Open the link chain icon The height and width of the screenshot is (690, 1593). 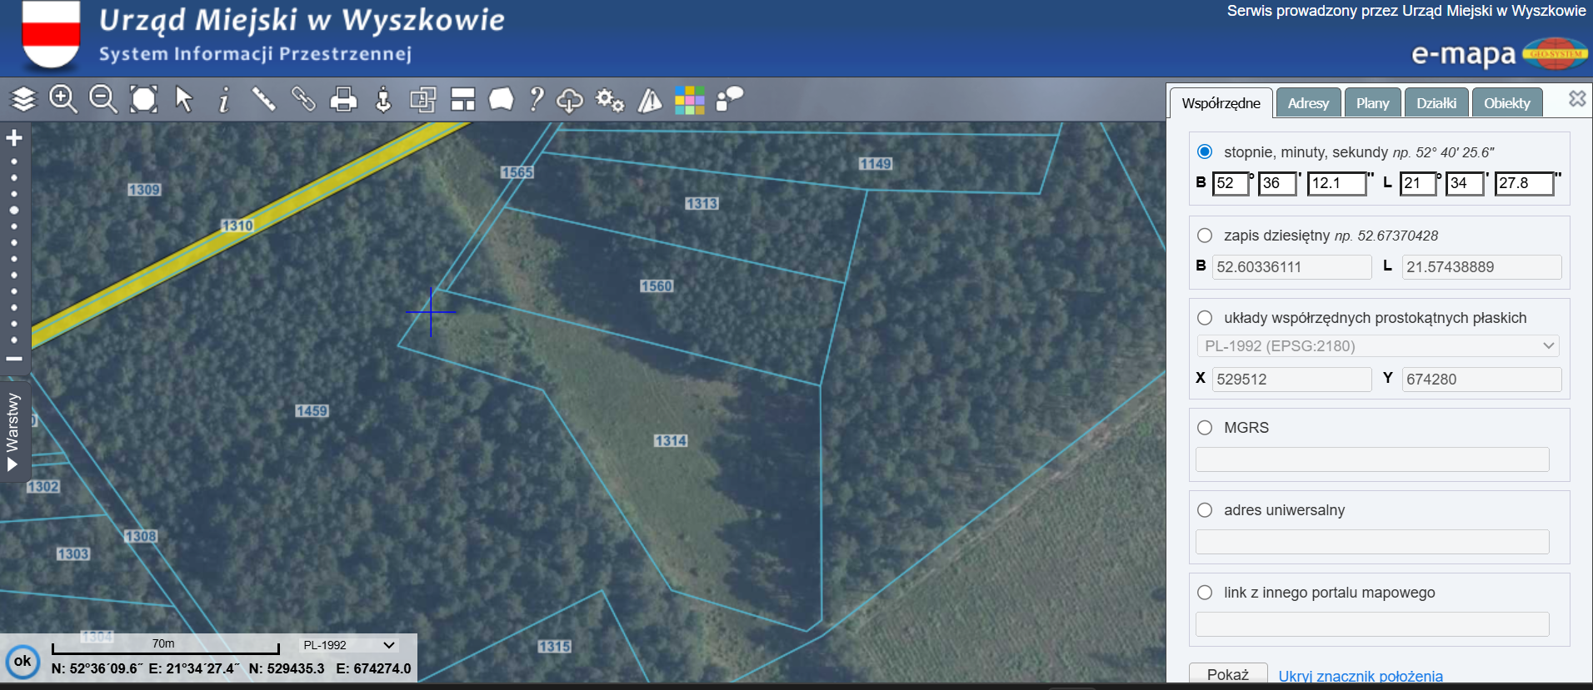[x=303, y=100]
